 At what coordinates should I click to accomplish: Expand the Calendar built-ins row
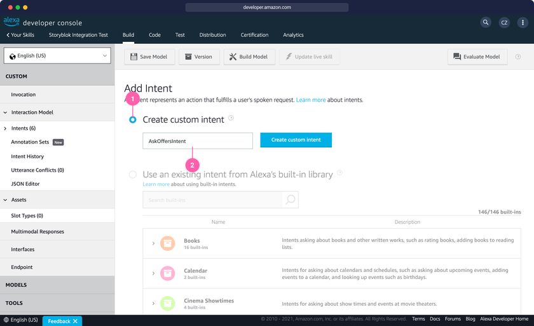[153, 273]
